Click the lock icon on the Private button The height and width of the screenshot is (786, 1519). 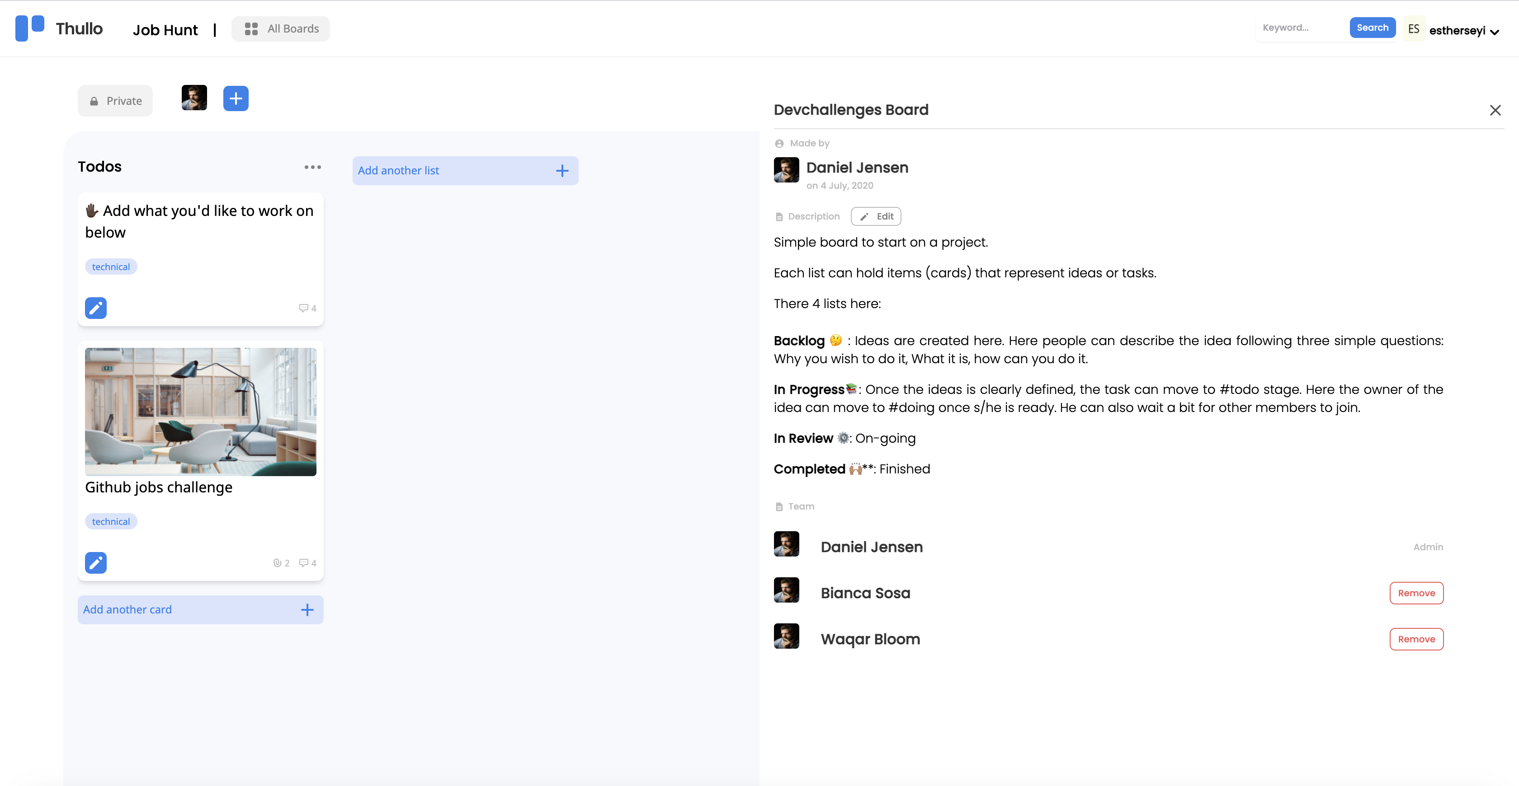94,101
